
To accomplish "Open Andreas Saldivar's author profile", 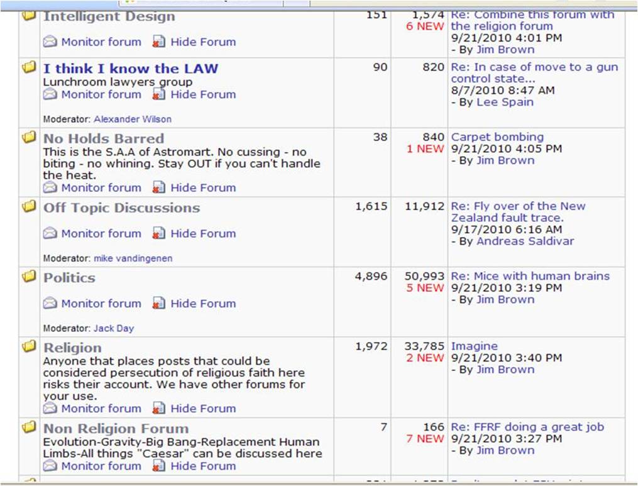I will 525,241.
